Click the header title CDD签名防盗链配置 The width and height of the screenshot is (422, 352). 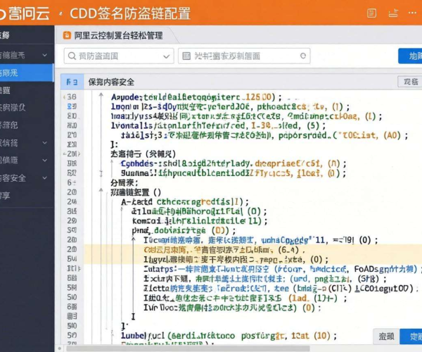[x=130, y=13]
